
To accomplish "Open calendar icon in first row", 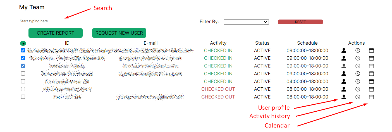I will pos(371,51).
